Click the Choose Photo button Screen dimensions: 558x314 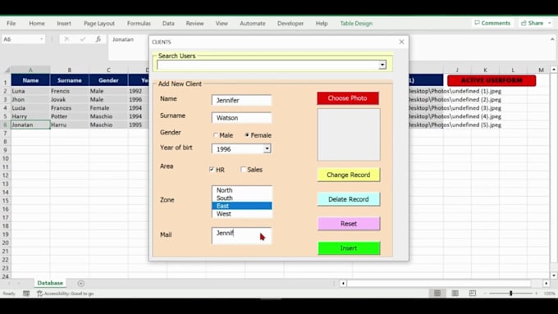point(348,98)
